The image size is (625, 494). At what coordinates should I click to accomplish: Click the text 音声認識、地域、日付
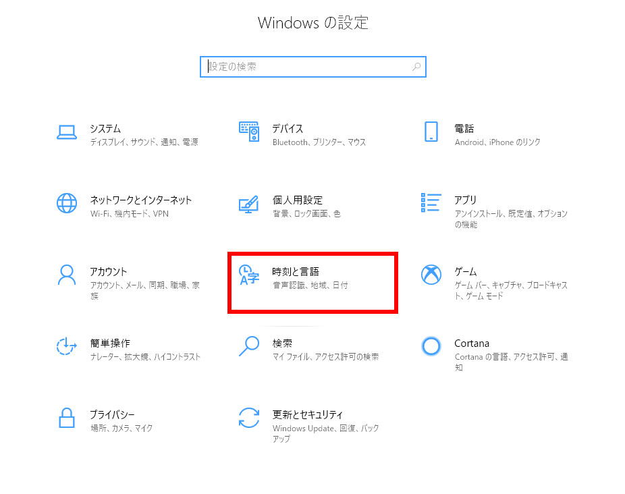[310, 285]
